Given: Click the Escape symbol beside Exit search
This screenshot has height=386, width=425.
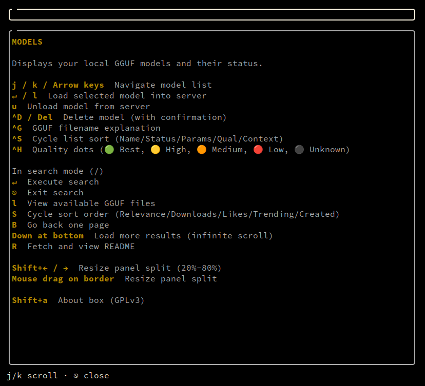Looking at the screenshot, I should (15, 193).
